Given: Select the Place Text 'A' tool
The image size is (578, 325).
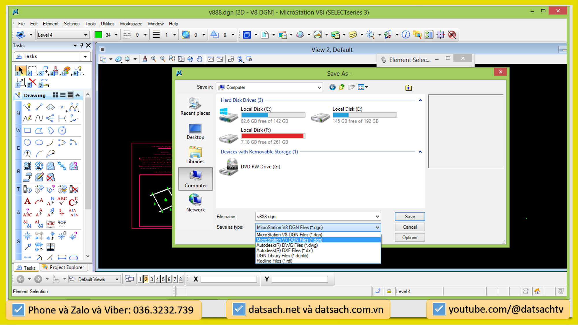Looking at the screenshot, I should pyautogui.click(x=27, y=201).
